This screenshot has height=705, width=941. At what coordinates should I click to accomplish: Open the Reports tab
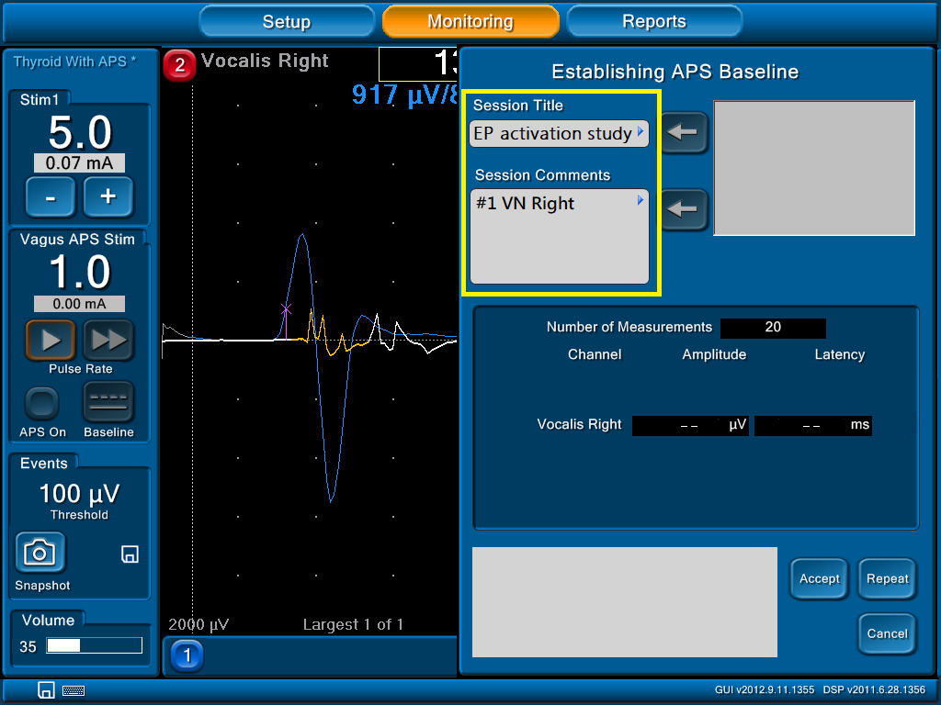(x=654, y=21)
